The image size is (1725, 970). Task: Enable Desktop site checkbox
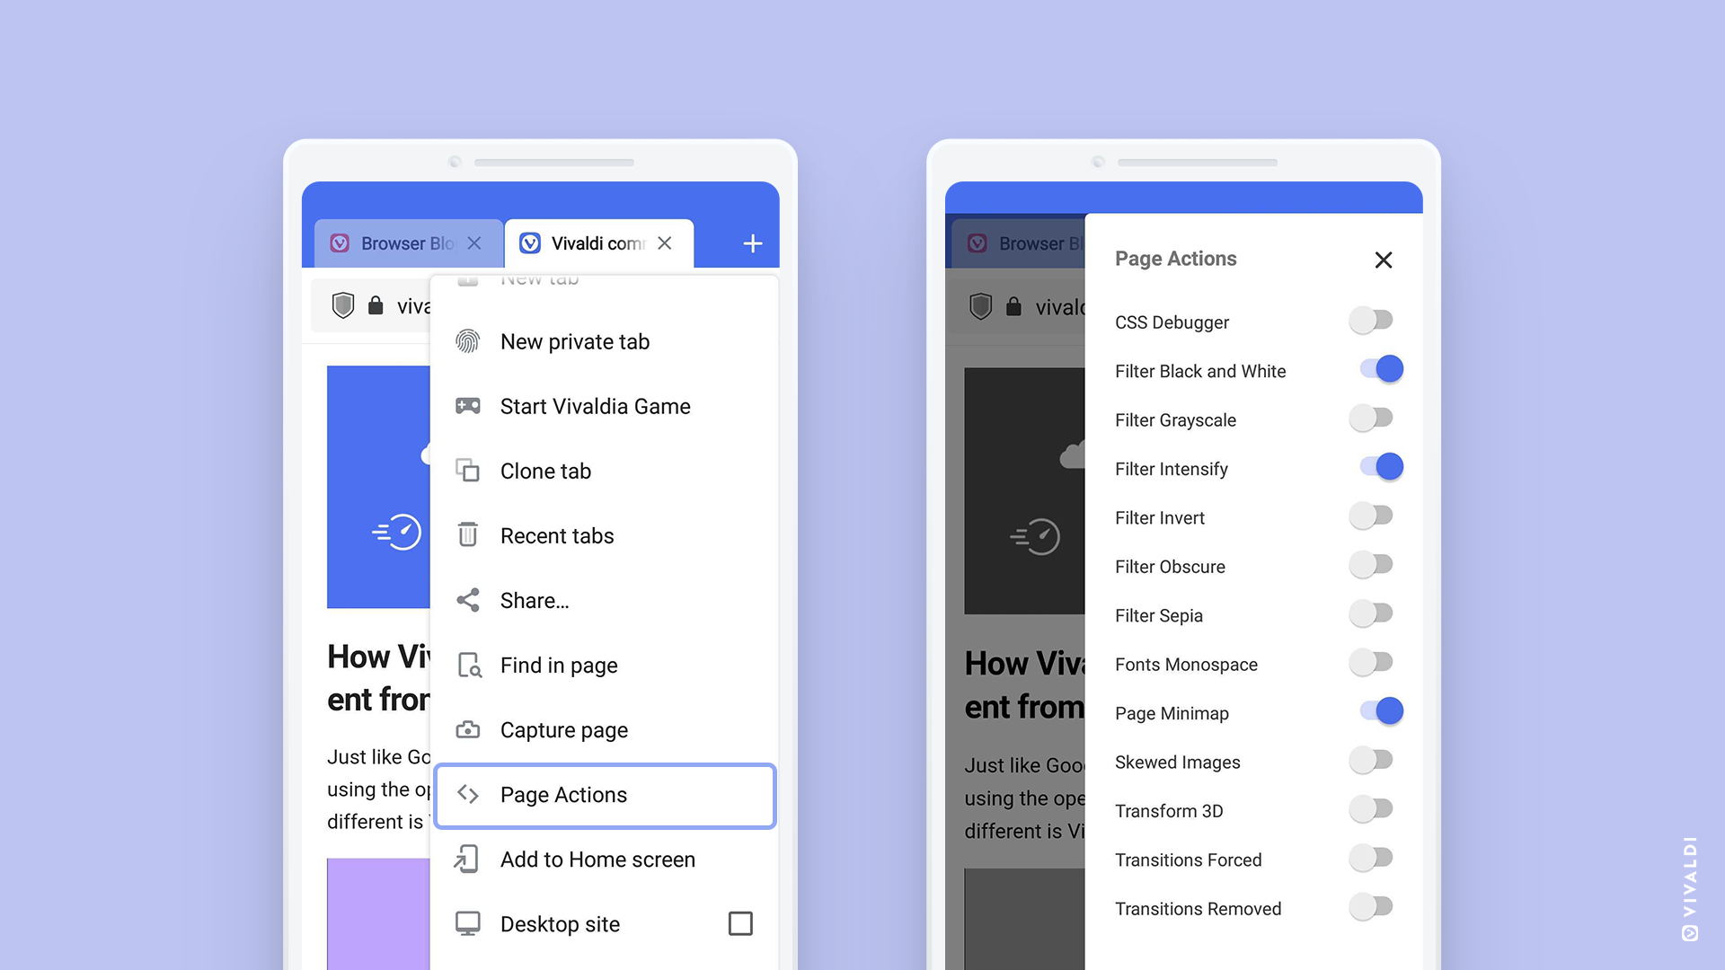[741, 924]
